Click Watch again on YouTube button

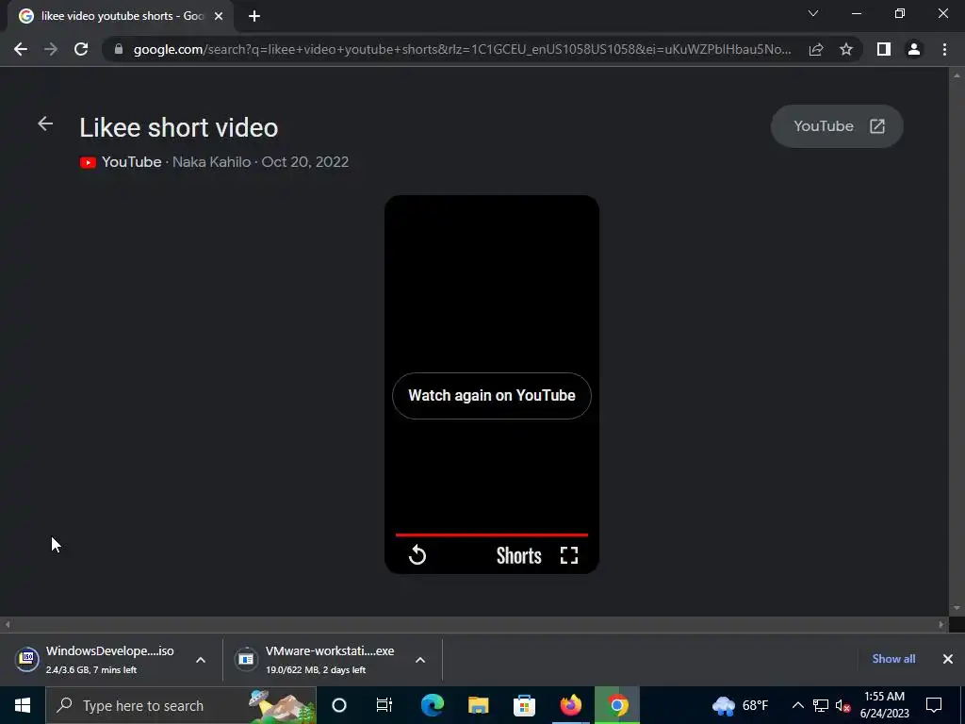click(x=492, y=396)
